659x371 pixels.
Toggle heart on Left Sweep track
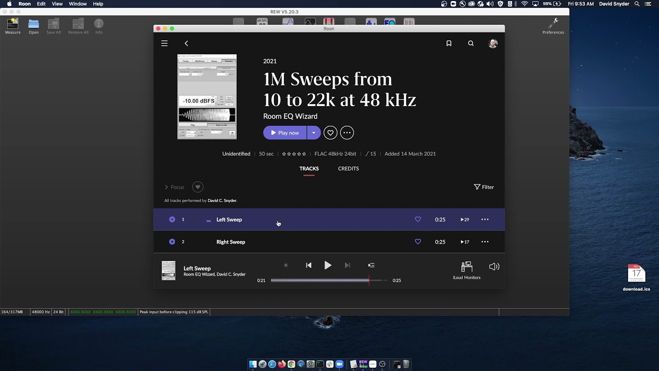[418, 220]
